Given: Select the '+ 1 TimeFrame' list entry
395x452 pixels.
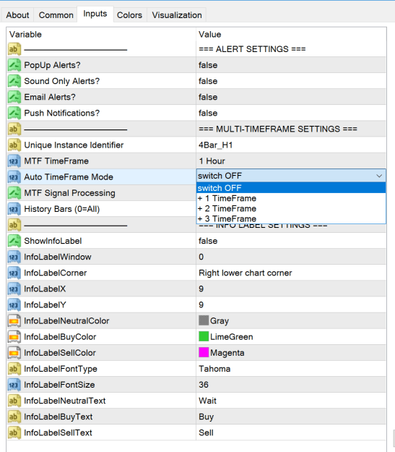Looking at the screenshot, I should [291, 198].
